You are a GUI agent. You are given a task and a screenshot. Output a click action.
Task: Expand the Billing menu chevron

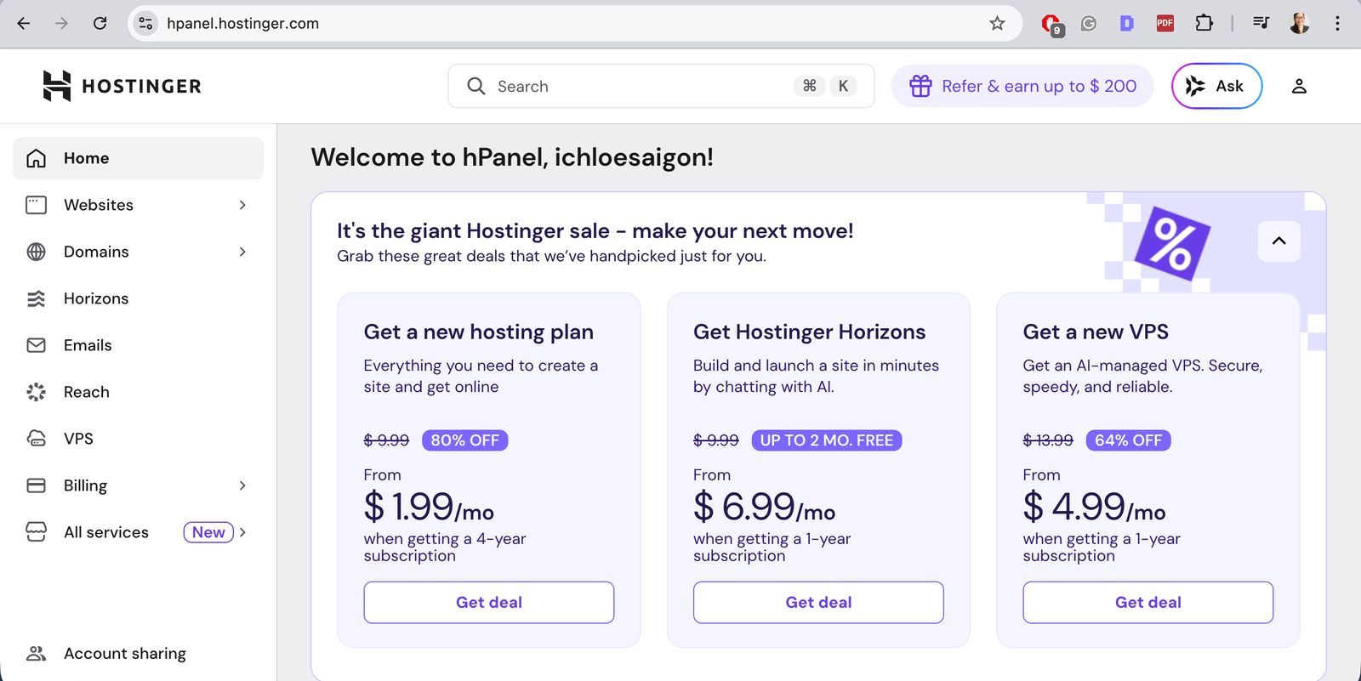click(242, 485)
